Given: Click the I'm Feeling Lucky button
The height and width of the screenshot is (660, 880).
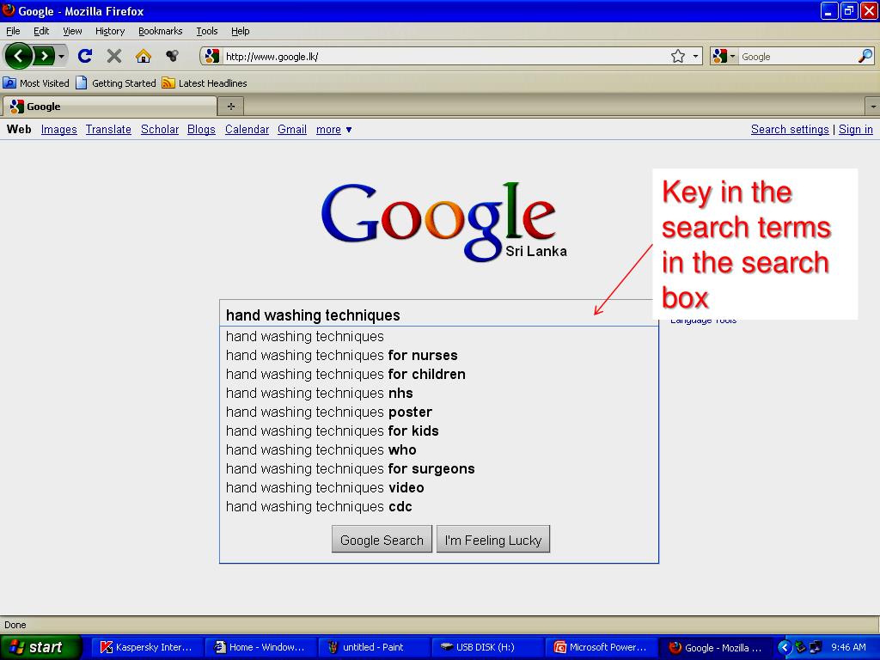Looking at the screenshot, I should [492, 540].
